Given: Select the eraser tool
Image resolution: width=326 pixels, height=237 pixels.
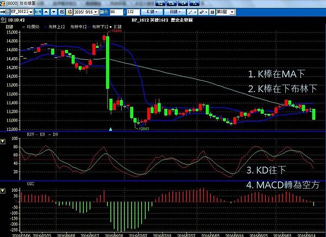Looking at the screenshot, I should [x=202, y=12].
